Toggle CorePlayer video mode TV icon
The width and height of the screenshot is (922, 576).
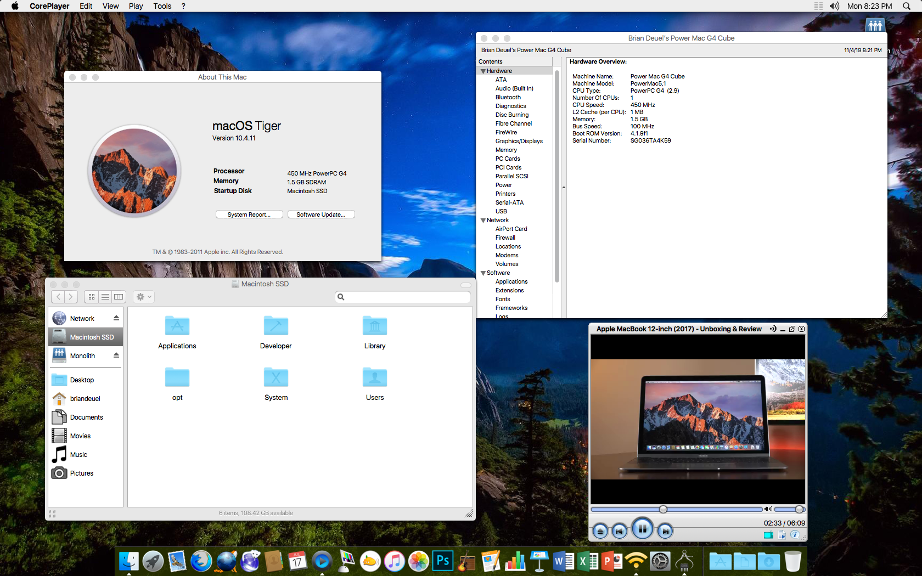(x=768, y=535)
